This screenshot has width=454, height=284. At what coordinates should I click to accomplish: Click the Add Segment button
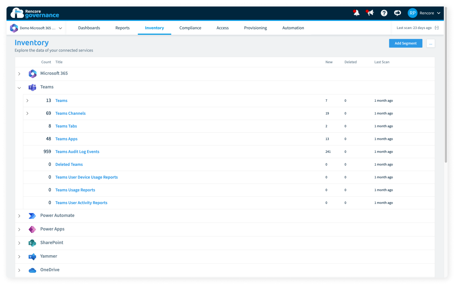point(406,43)
